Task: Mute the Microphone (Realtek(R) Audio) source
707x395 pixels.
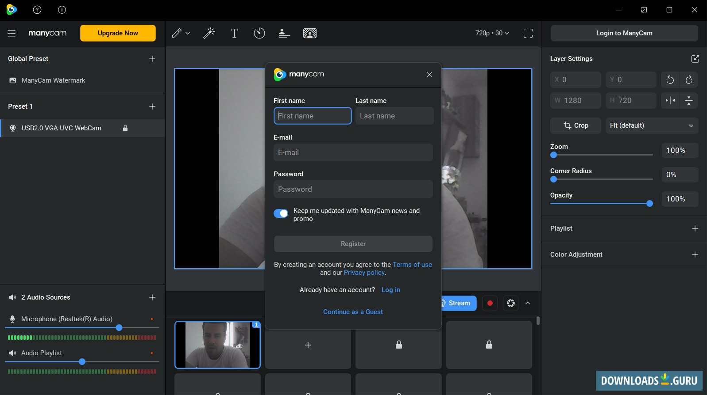Action: click(x=12, y=319)
